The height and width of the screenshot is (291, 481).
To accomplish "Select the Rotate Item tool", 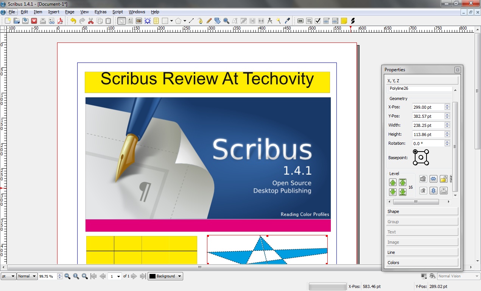I will [218, 21].
